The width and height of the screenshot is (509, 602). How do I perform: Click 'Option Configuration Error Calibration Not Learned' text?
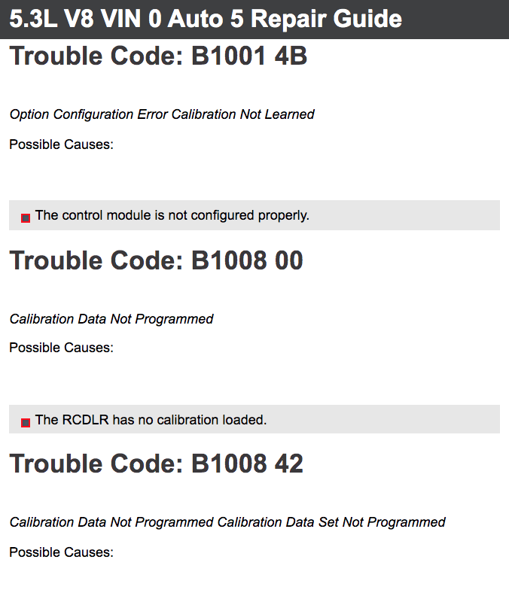[162, 114]
